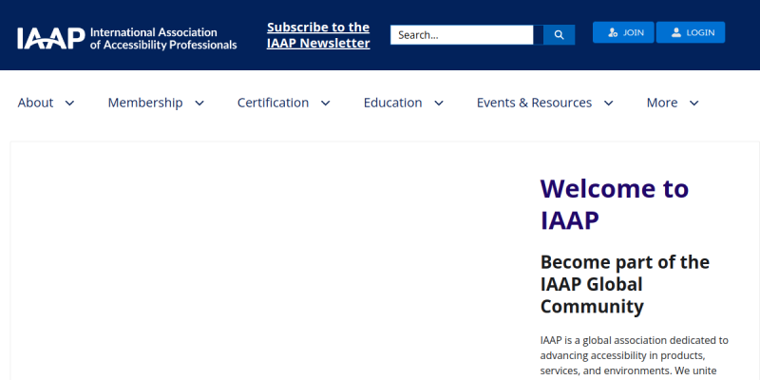760x380 pixels.
Task: Open the Membership menu
Action: click(145, 103)
